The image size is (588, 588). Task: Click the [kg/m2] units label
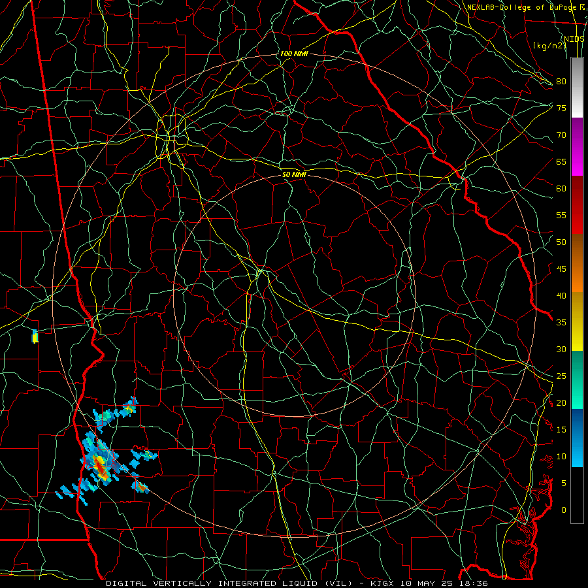[549, 45]
